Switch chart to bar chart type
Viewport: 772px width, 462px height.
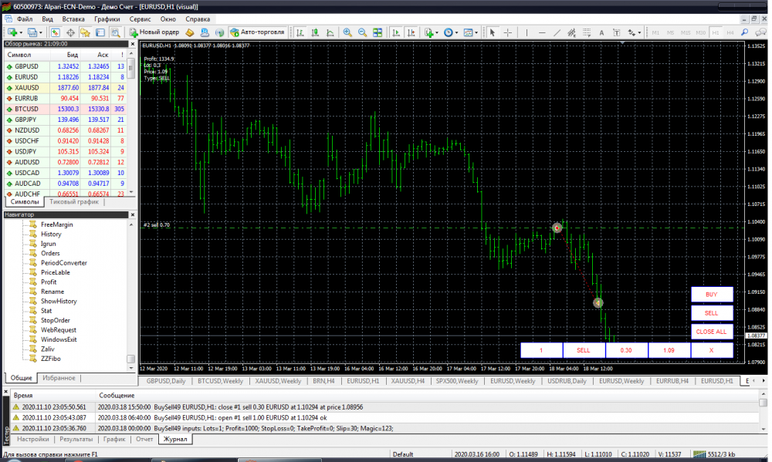(300, 32)
